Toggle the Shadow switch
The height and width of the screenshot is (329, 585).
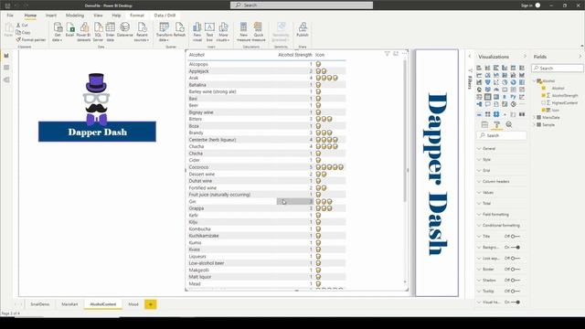click(x=515, y=281)
